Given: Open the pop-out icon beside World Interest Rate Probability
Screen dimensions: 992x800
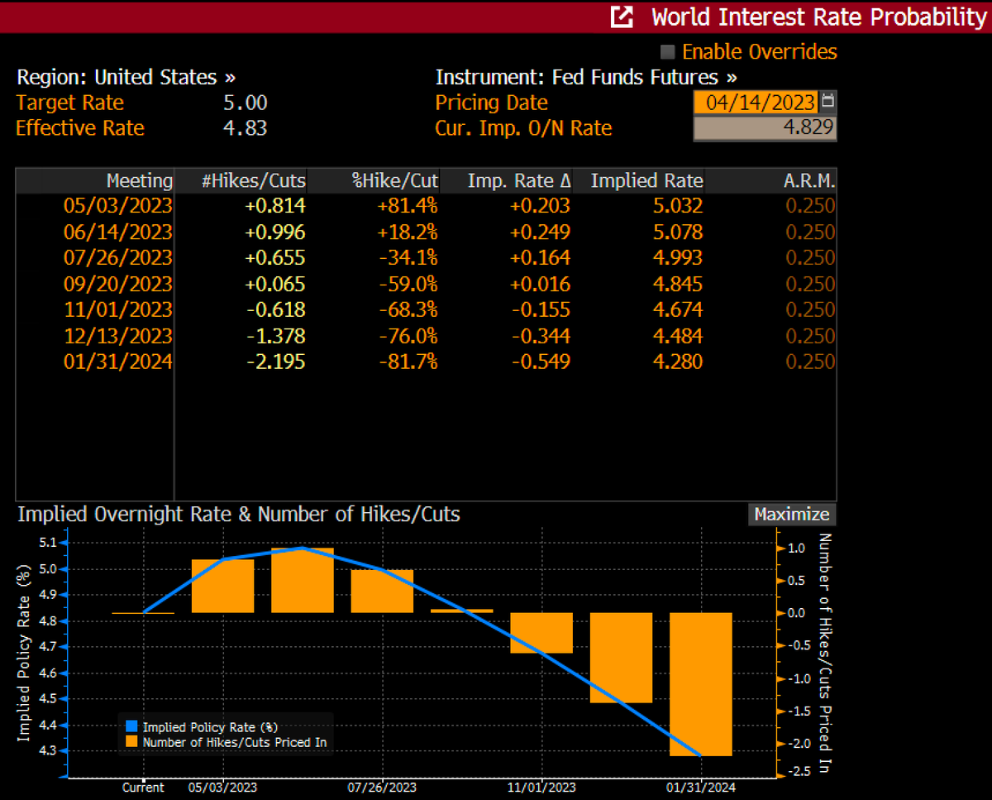Looking at the screenshot, I should pyautogui.click(x=622, y=17).
